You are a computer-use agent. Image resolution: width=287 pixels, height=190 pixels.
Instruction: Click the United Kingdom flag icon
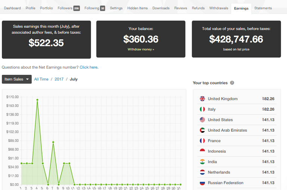(202, 99)
